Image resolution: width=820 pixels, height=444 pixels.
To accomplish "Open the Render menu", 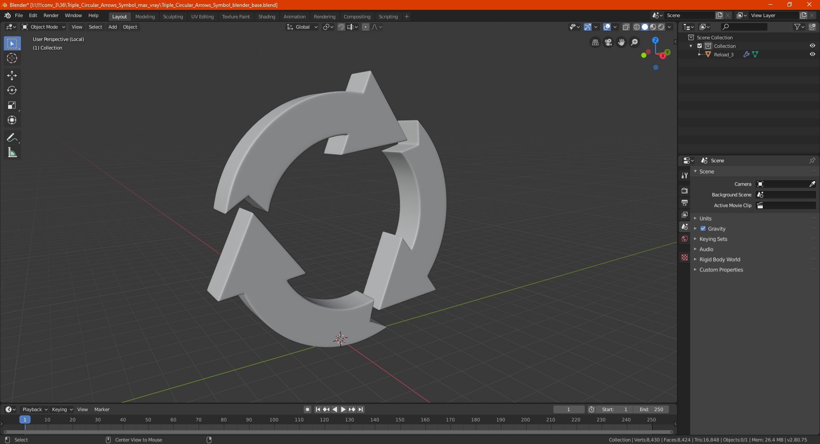I will coord(51,15).
